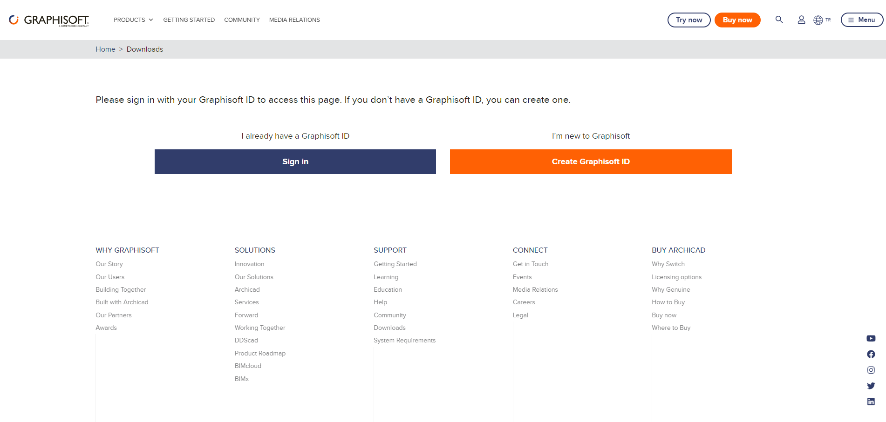Open Product Roadmap footer link
Image resolution: width=886 pixels, height=422 pixels.
pos(260,353)
